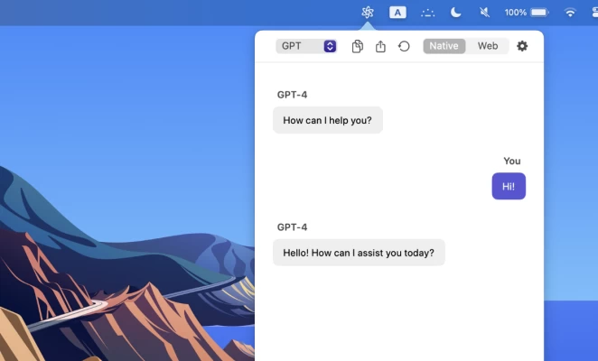Switch to Web mode
The height and width of the screenshot is (361, 598).
[x=488, y=46]
